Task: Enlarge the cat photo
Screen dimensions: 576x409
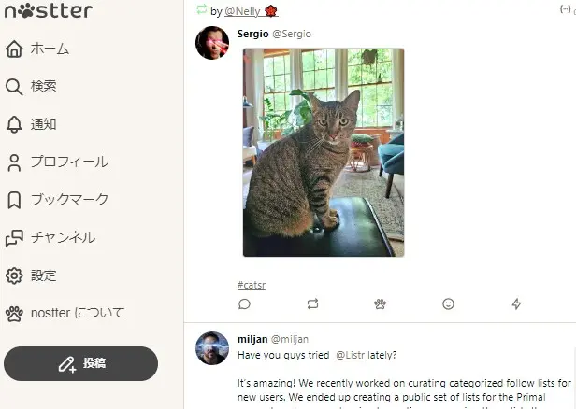Action: tap(323, 152)
